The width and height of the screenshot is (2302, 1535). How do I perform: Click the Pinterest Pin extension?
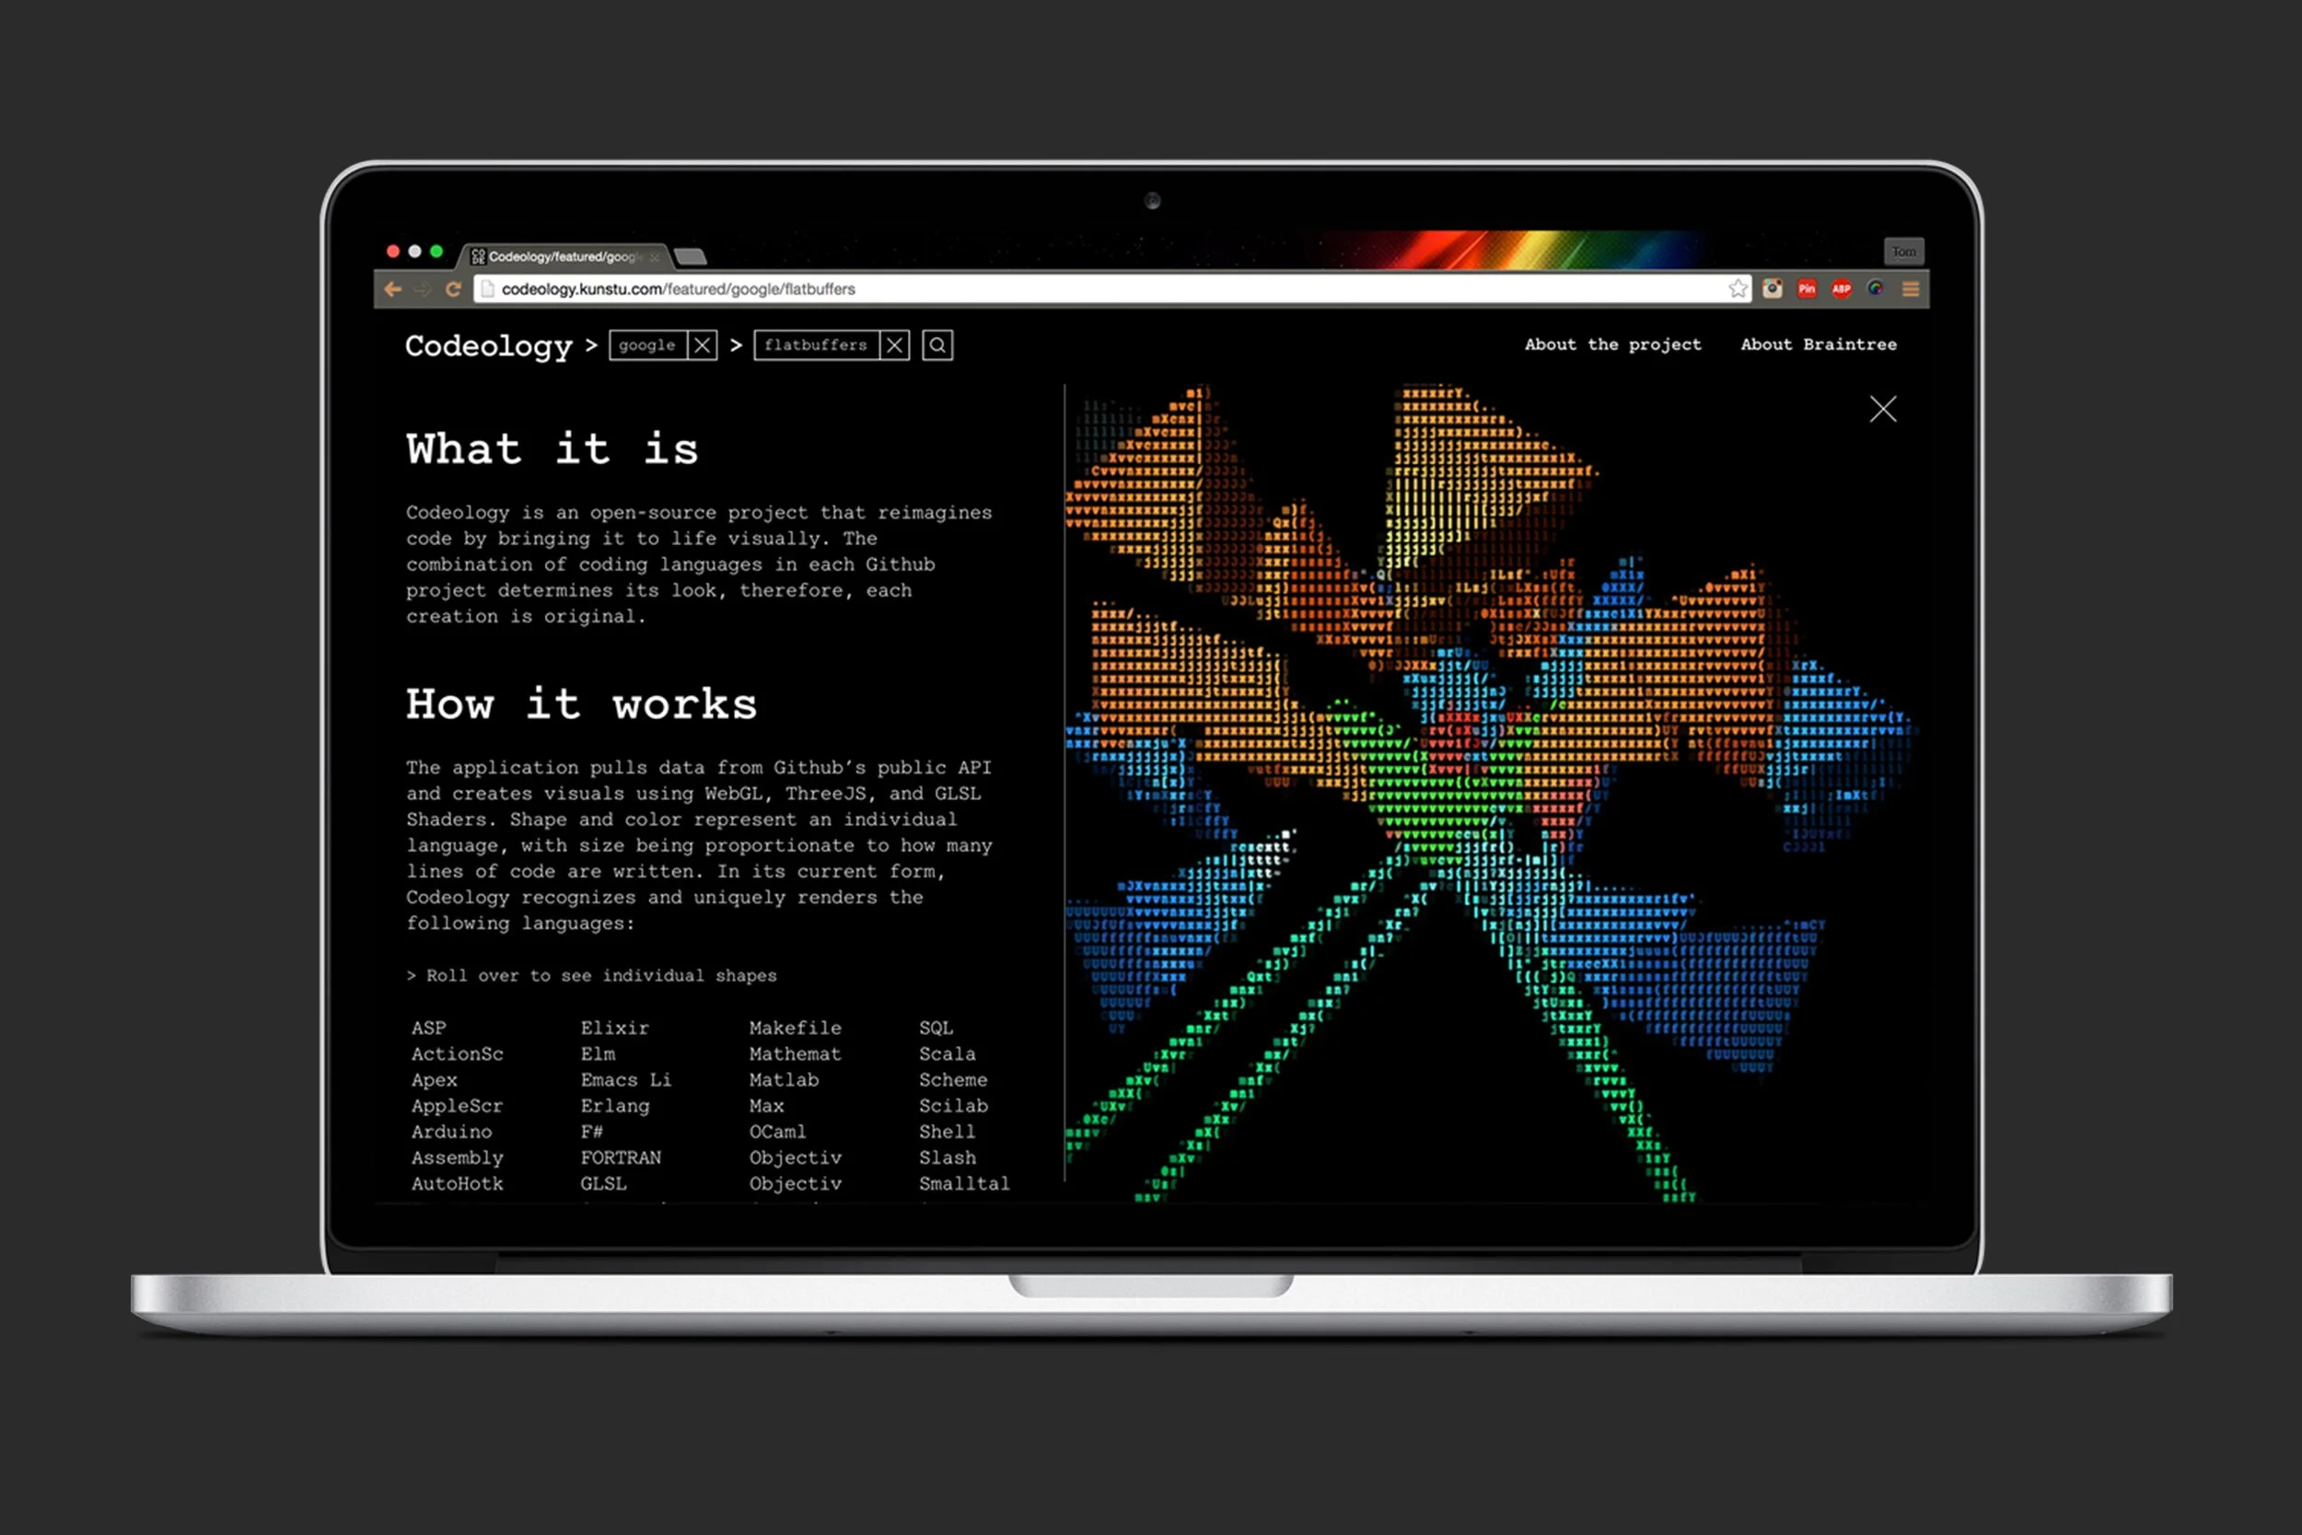[x=1807, y=289]
